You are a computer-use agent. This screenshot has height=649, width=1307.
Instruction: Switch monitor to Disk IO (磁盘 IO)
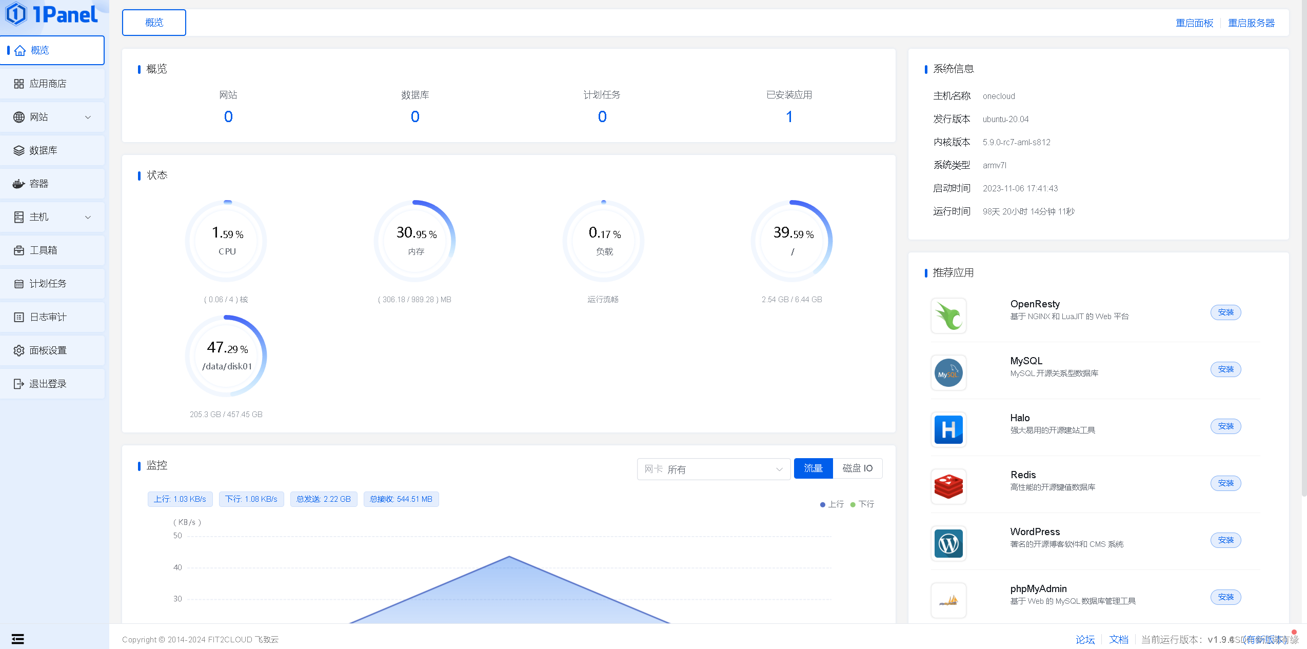pyautogui.click(x=857, y=468)
